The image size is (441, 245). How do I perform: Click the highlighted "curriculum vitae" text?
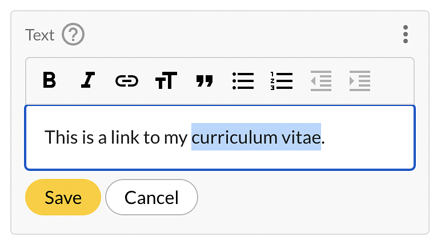[x=256, y=137]
